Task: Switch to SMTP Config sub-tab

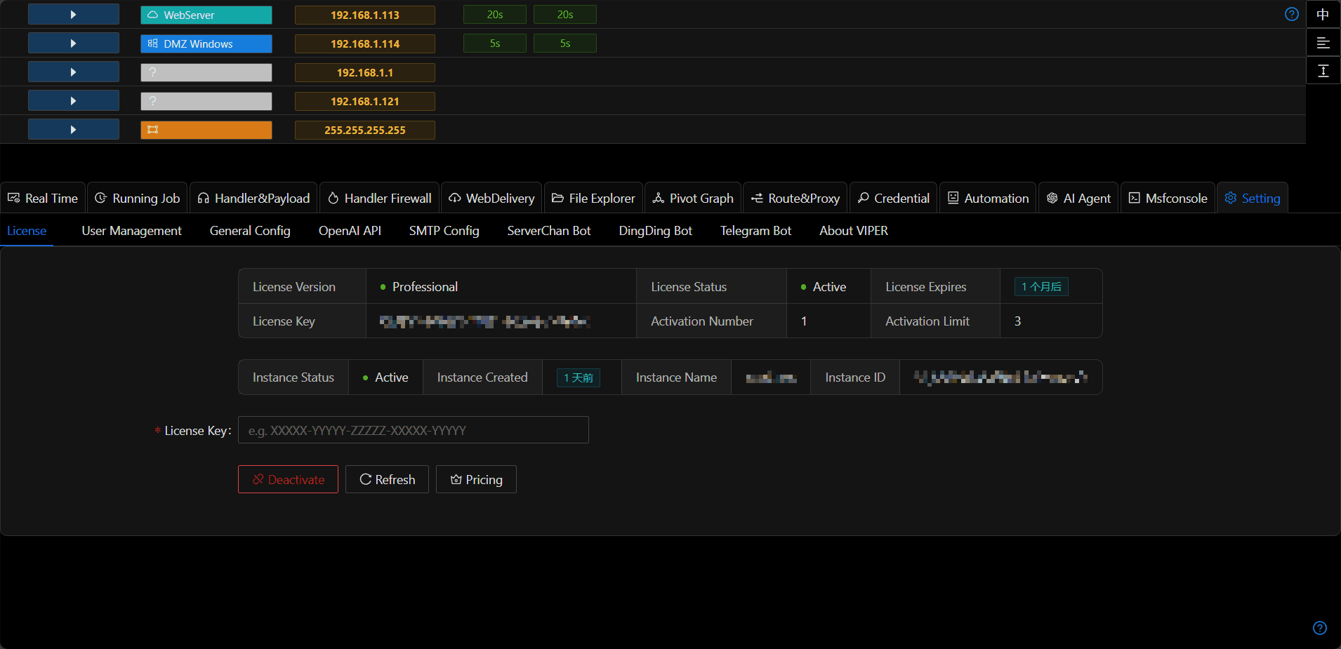Action: coord(444,231)
